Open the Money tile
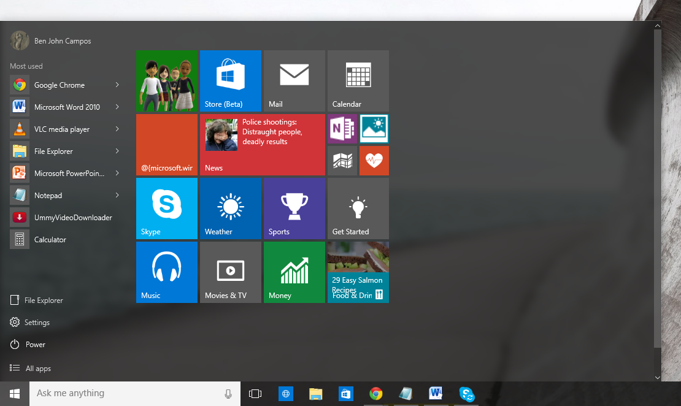This screenshot has height=406, width=681. coord(294,272)
